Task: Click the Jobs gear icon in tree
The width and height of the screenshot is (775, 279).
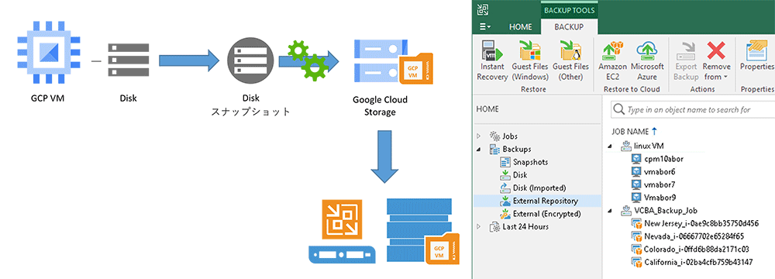Action: click(494, 136)
